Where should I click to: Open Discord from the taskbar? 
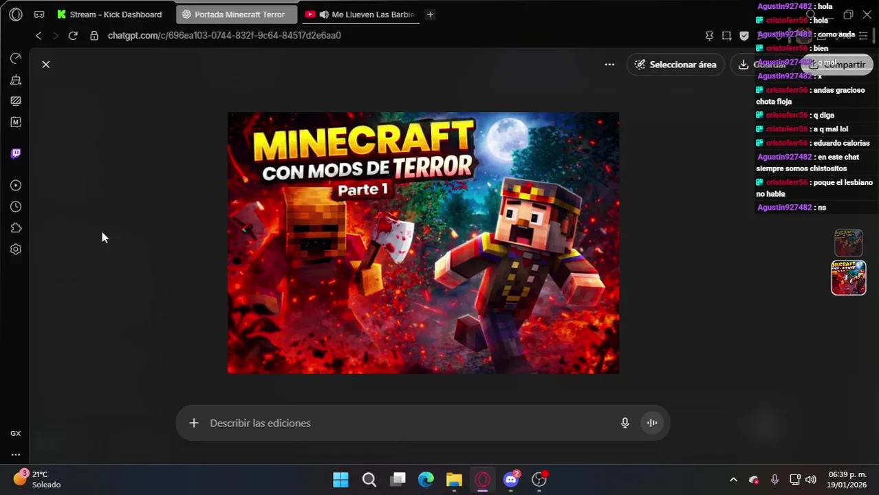pos(511,480)
